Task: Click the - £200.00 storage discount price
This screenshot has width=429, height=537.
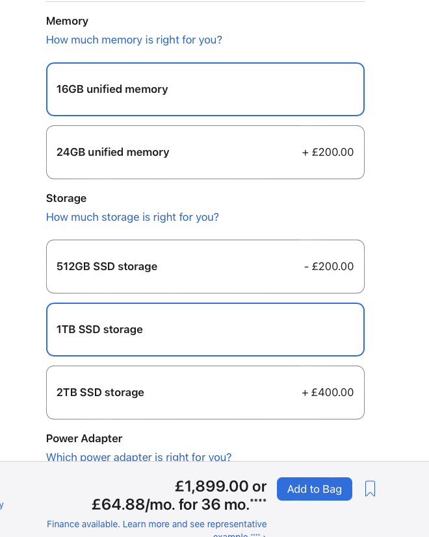Action: (329, 267)
